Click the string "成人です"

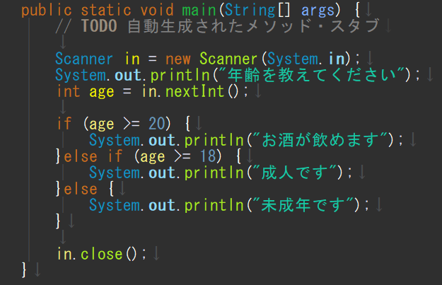click(x=295, y=173)
